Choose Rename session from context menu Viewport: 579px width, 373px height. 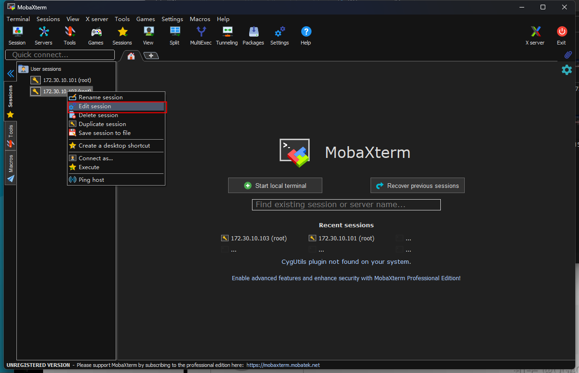(x=116, y=97)
